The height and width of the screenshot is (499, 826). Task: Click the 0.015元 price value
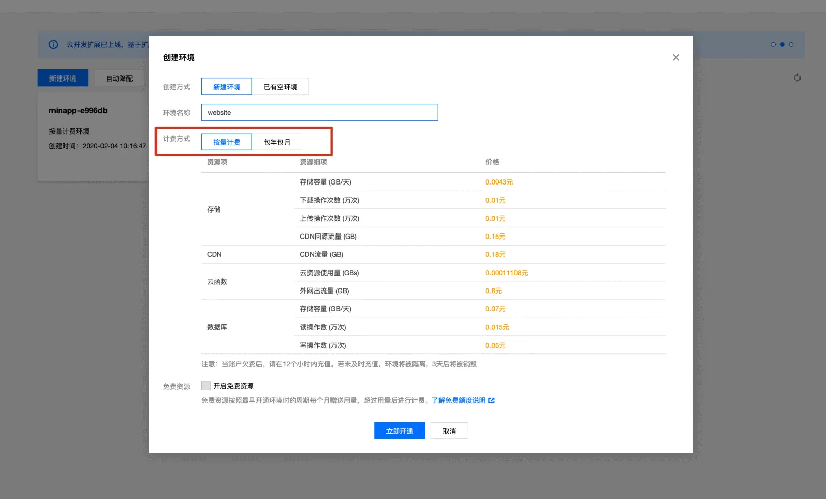coord(497,327)
